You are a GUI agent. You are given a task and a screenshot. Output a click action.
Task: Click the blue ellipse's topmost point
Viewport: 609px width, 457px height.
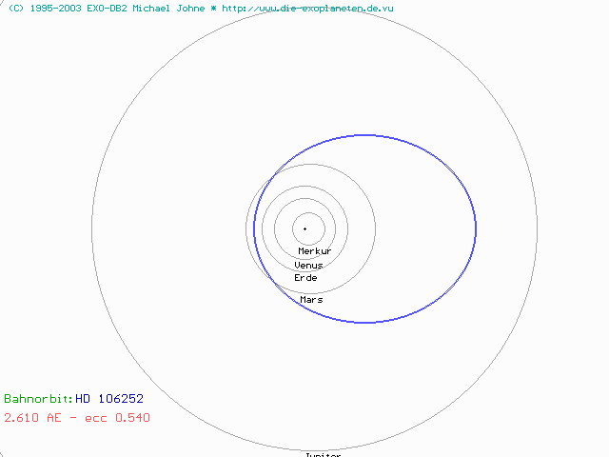(x=367, y=135)
